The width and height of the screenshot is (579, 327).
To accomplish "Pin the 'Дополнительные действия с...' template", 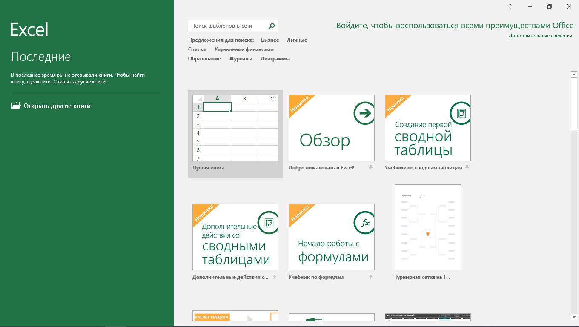I will (275, 277).
